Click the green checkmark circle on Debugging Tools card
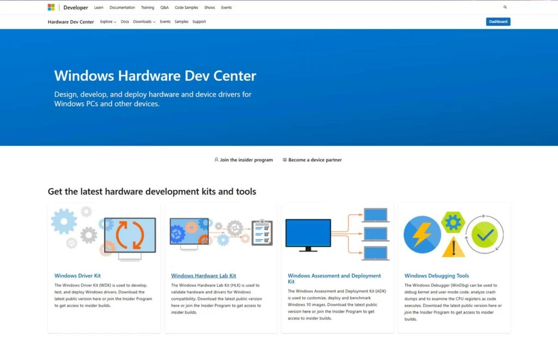Viewport: 558px width, 349px height. click(484, 234)
